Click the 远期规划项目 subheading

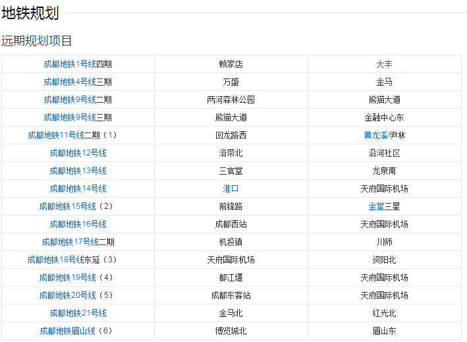(36, 41)
